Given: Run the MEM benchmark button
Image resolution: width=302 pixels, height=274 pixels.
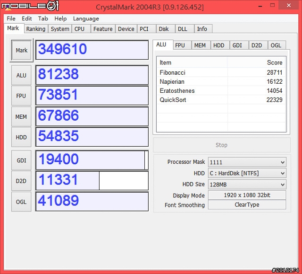Looking at the screenshot, I should coord(21,116).
